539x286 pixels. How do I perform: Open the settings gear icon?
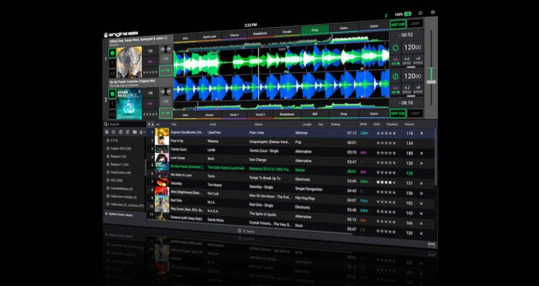(x=420, y=13)
